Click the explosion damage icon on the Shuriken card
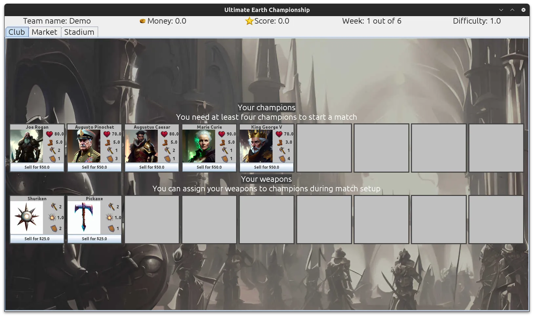Viewport: 534px width, 317px height. pos(52,217)
